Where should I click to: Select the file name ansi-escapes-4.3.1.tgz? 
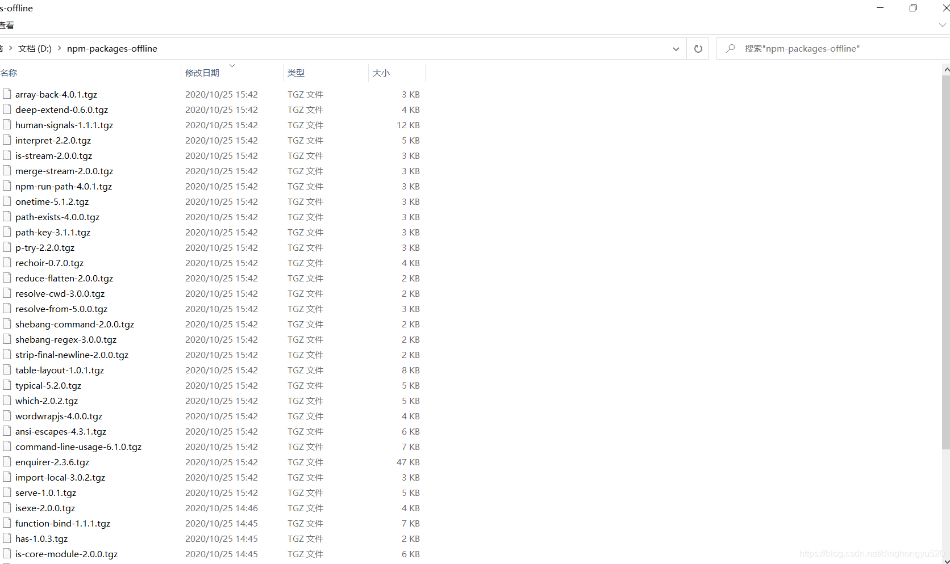coord(61,432)
